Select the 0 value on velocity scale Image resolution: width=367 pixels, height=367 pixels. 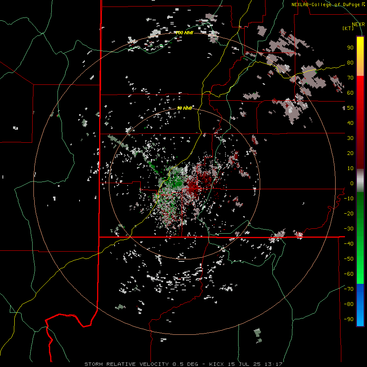(x=352, y=183)
